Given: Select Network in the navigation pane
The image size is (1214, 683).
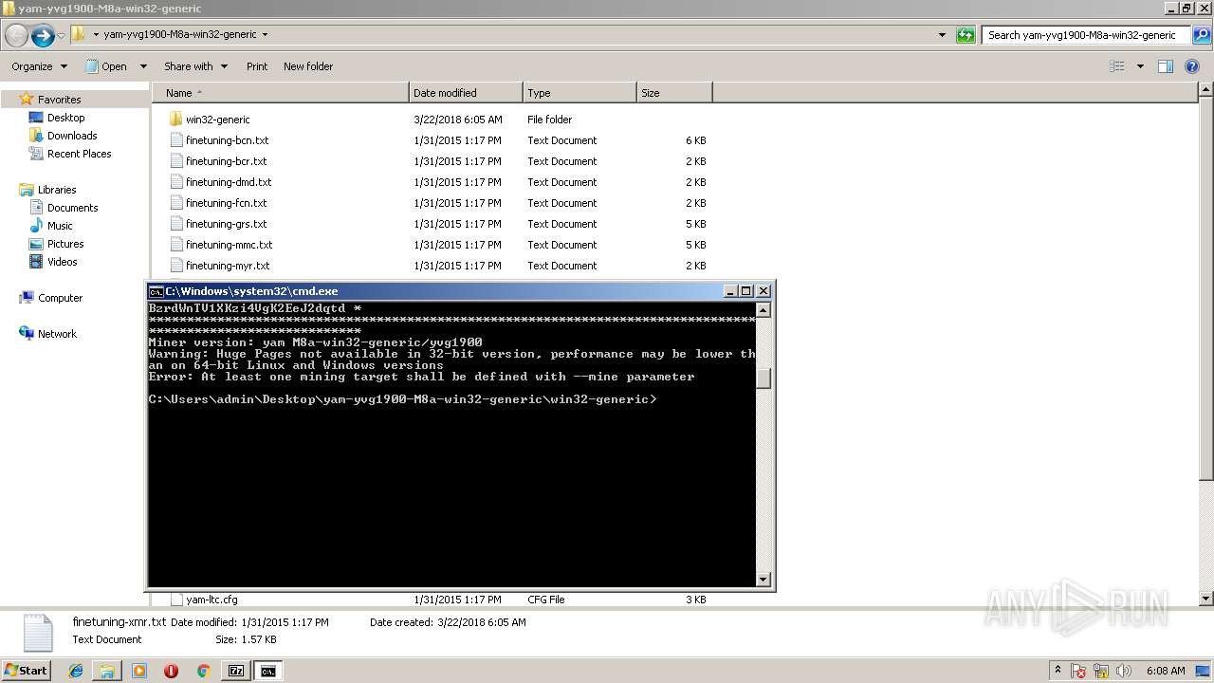Looking at the screenshot, I should 57,334.
